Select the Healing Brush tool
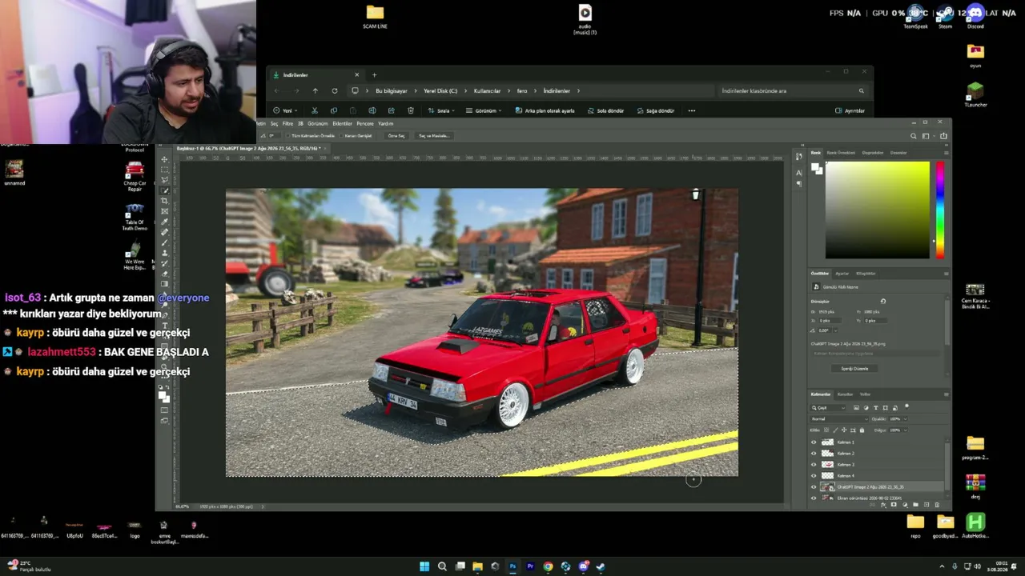Image resolution: width=1025 pixels, height=576 pixels. coord(165,232)
